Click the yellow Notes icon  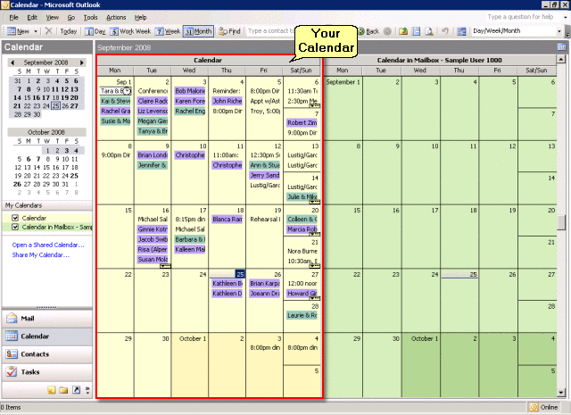coord(52,390)
